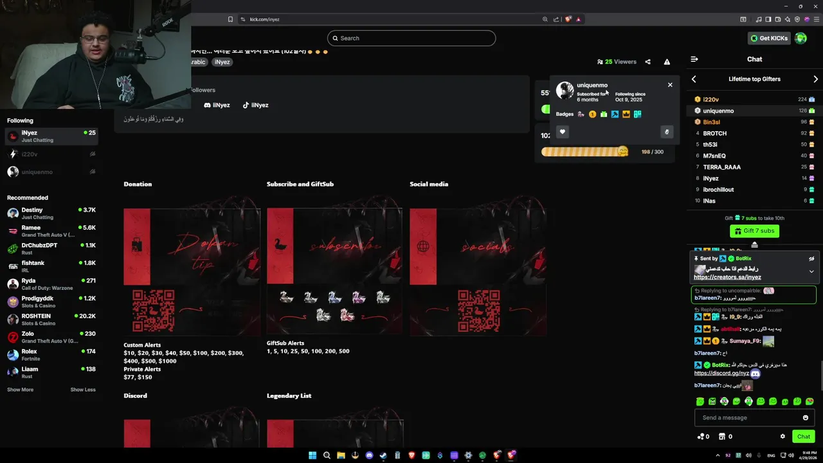Image resolution: width=823 pixels, height=463 pixels.
Task: Open DrChubzDPT channel in Recommended
Action: pos(51,249)
